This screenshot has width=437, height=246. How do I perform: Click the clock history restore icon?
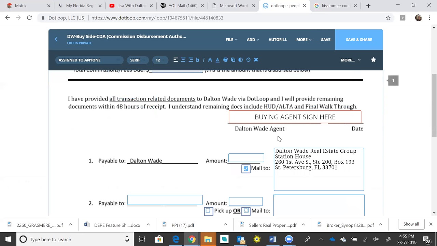click(x=248, y=60)
